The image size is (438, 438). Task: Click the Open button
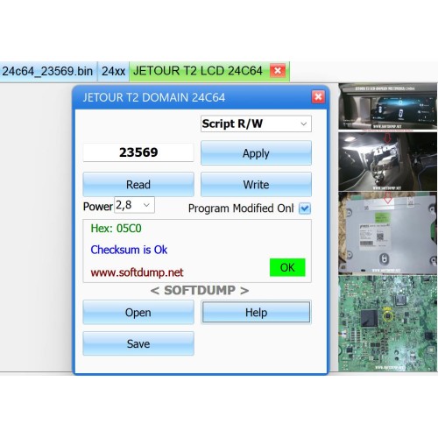point(138,313)
